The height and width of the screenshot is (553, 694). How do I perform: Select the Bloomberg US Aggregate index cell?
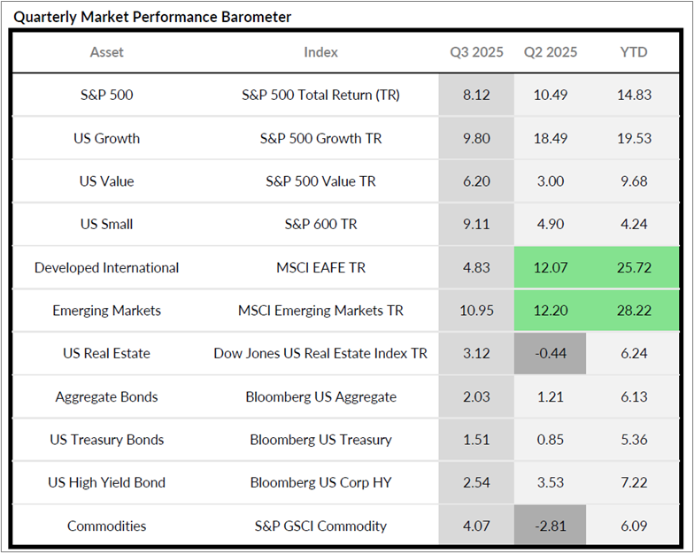pyautogui.click(x=320, y=396)
